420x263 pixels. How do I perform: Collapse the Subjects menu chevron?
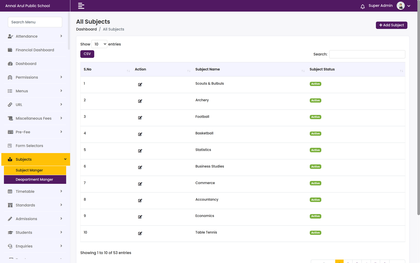click(x=65, y=159)
